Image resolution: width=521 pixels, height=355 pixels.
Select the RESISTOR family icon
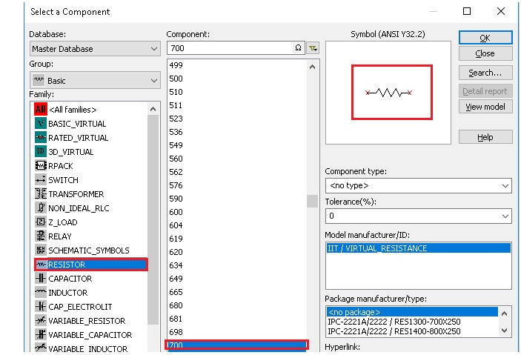pos(42,265)
